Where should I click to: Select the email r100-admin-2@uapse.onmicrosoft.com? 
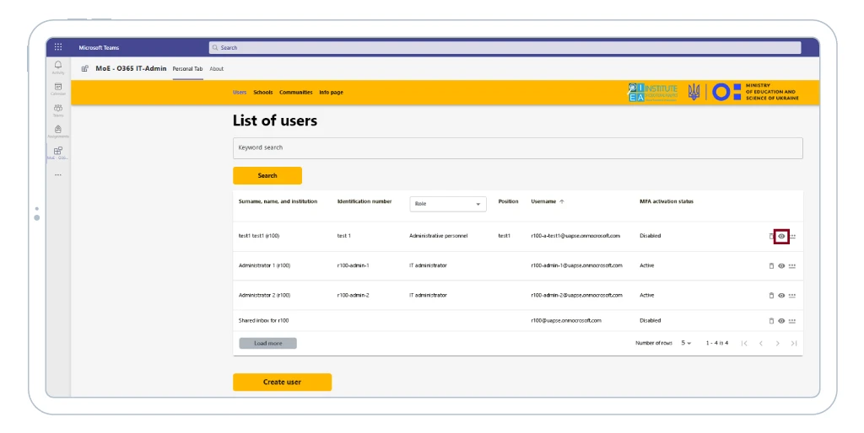pos(576,296)
